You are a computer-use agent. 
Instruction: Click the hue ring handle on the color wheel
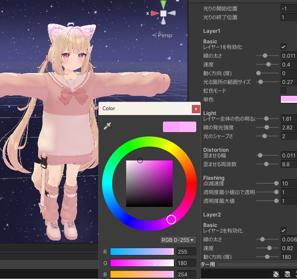coord(171,219)
